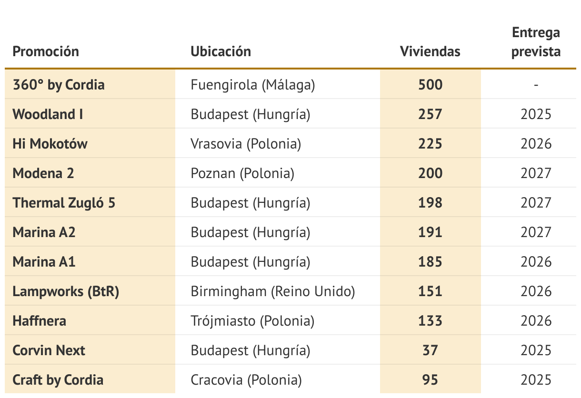Select the Lampworks (BtR) promotion name
This screenshot has width=581, height=398.
pos(66,291)
